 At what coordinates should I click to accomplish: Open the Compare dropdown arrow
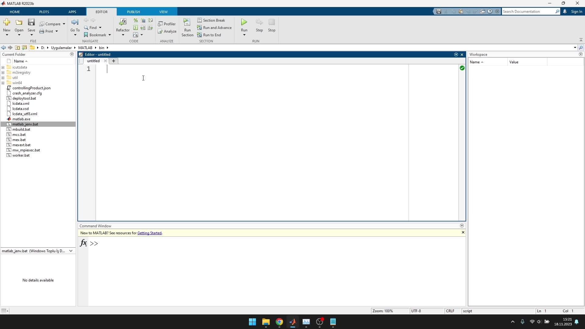pos(64,24)
